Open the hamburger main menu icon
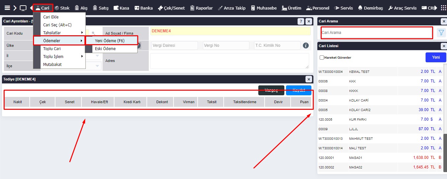Screen dimensions: 447x179 [x=7, y=8]
